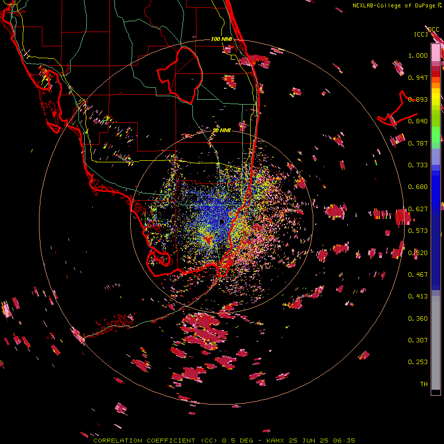
Task: Click the 0.787 color scale label
Action: coord(418,143)
